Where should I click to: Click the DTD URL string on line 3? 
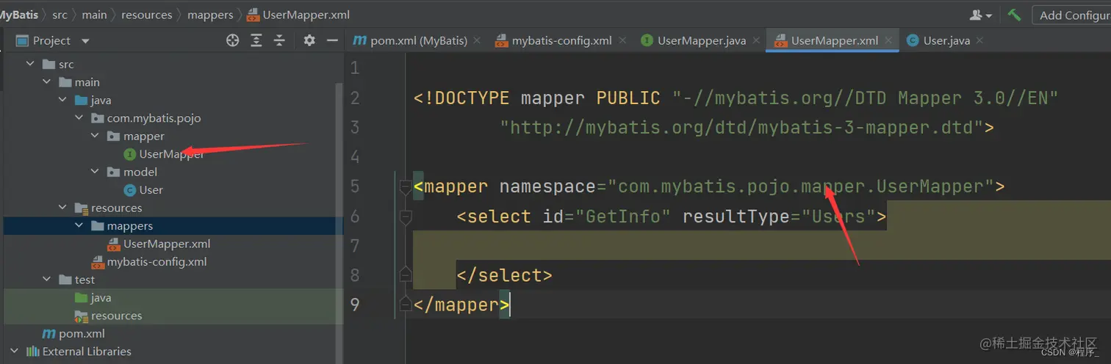tap(741, 128)
